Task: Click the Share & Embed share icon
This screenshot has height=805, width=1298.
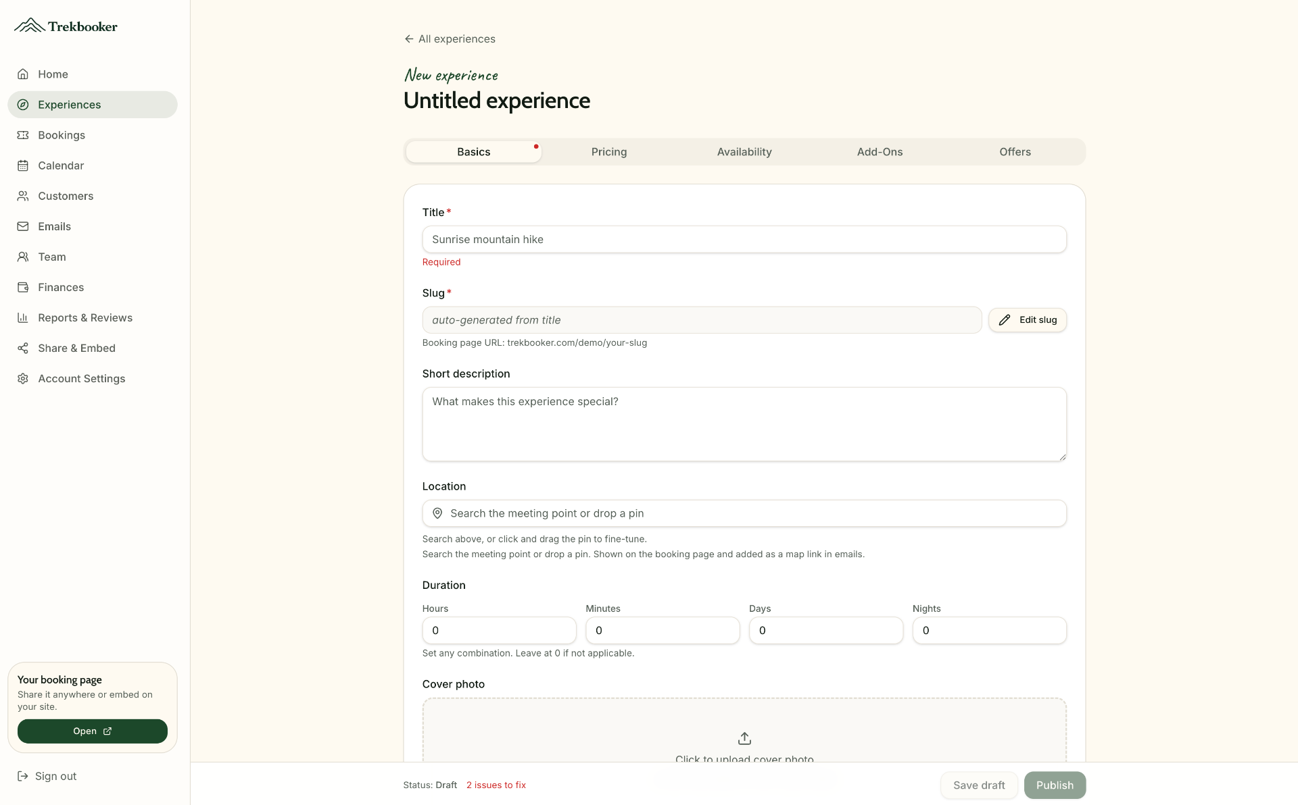Action: pyautogui.click(x=23, y=348)
